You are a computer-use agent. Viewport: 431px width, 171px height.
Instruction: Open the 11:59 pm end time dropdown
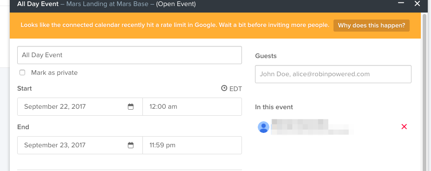click(x=192, y=145)
